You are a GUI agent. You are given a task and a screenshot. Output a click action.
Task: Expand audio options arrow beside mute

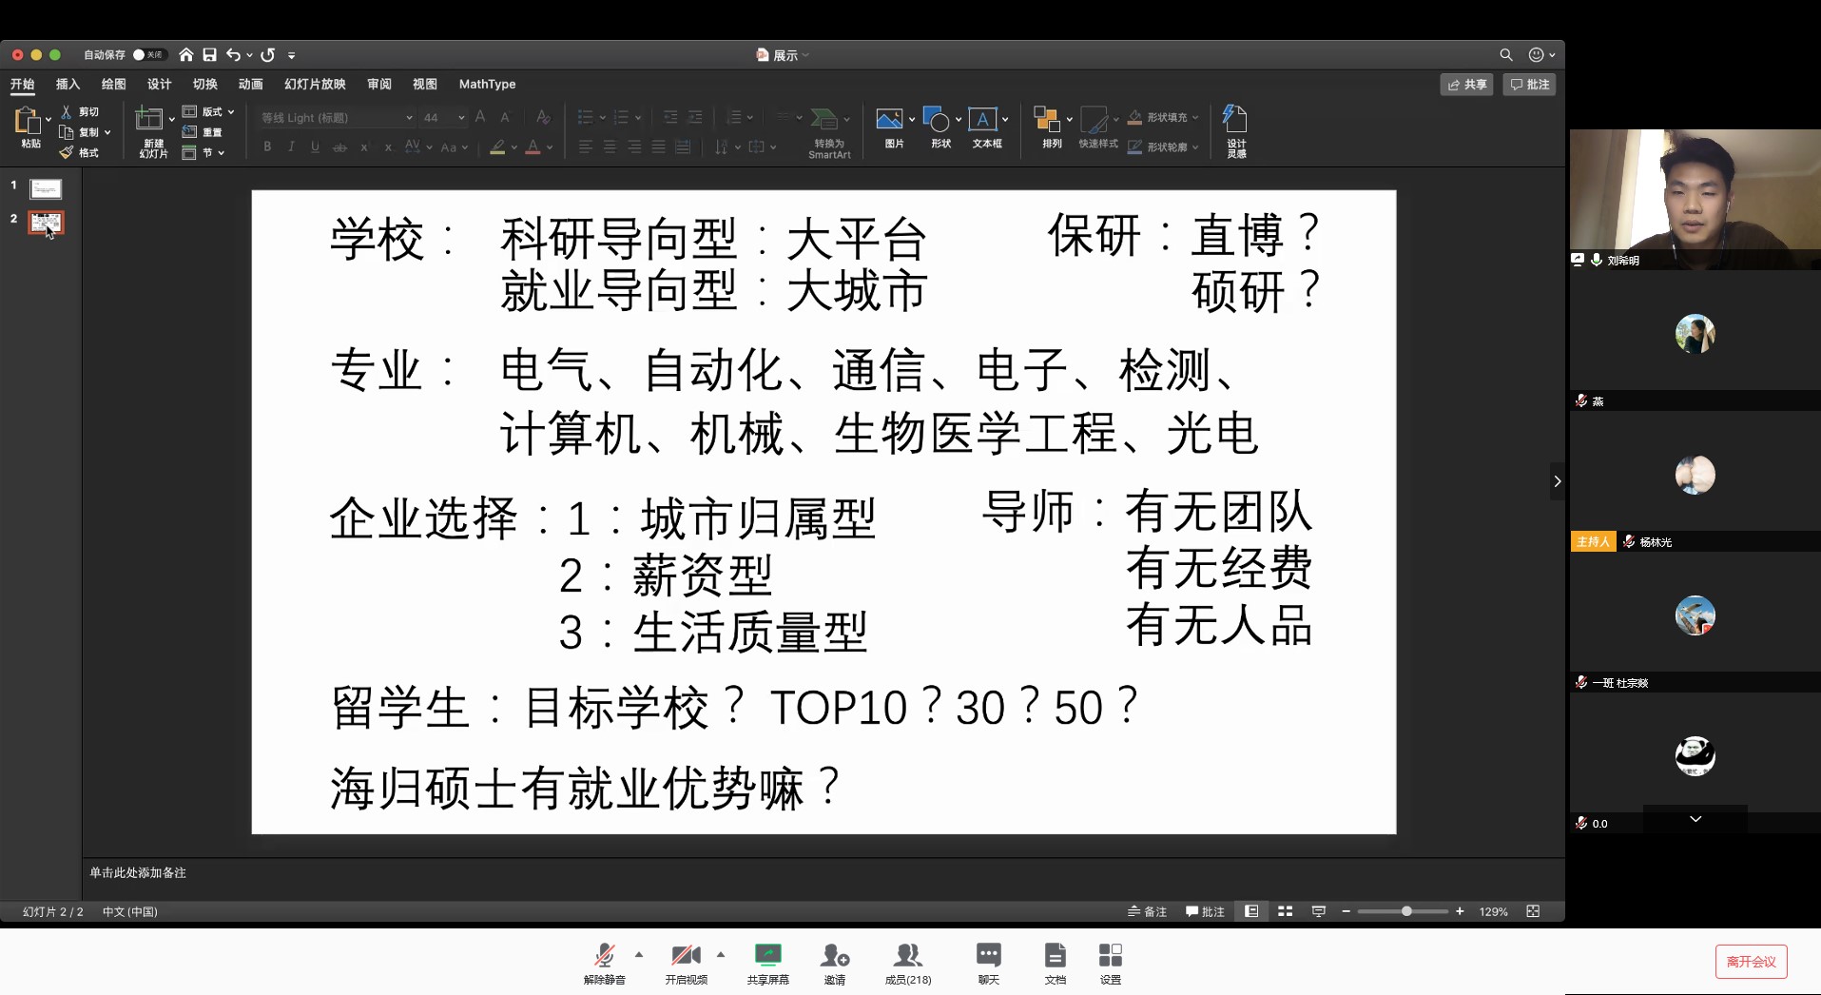click(639, 954)
